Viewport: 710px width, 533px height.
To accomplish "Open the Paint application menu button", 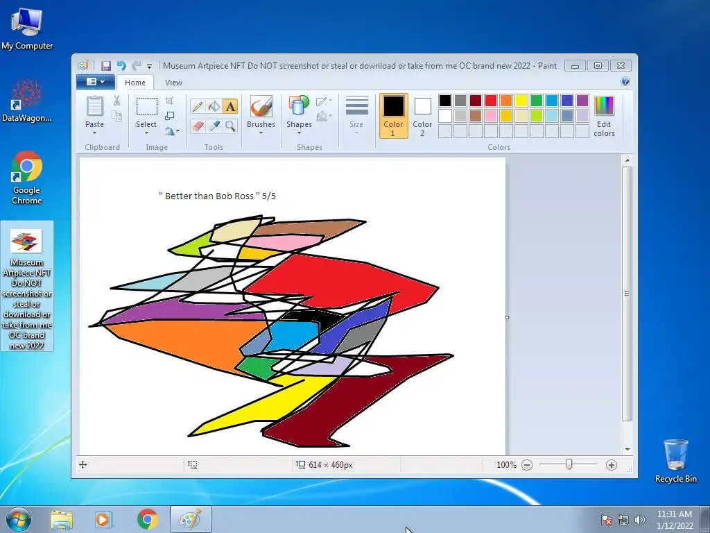I will 95,82.
